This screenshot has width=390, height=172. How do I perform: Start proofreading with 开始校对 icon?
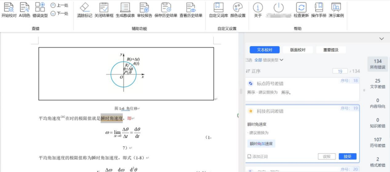[x=9, y=10]
